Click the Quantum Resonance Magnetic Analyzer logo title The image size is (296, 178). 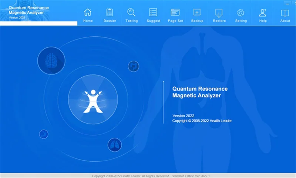coord(29,10)
